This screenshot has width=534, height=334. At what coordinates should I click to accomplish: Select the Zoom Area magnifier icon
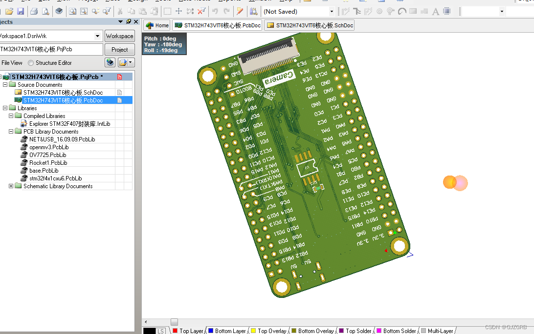click(x=84, y=11)
